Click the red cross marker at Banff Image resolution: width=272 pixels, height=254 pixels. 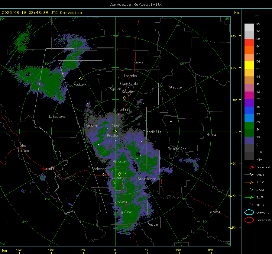(x=43, y=168)
